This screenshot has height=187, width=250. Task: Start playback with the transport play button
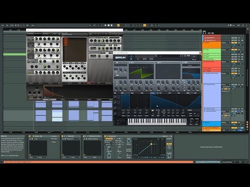[105, 25]
